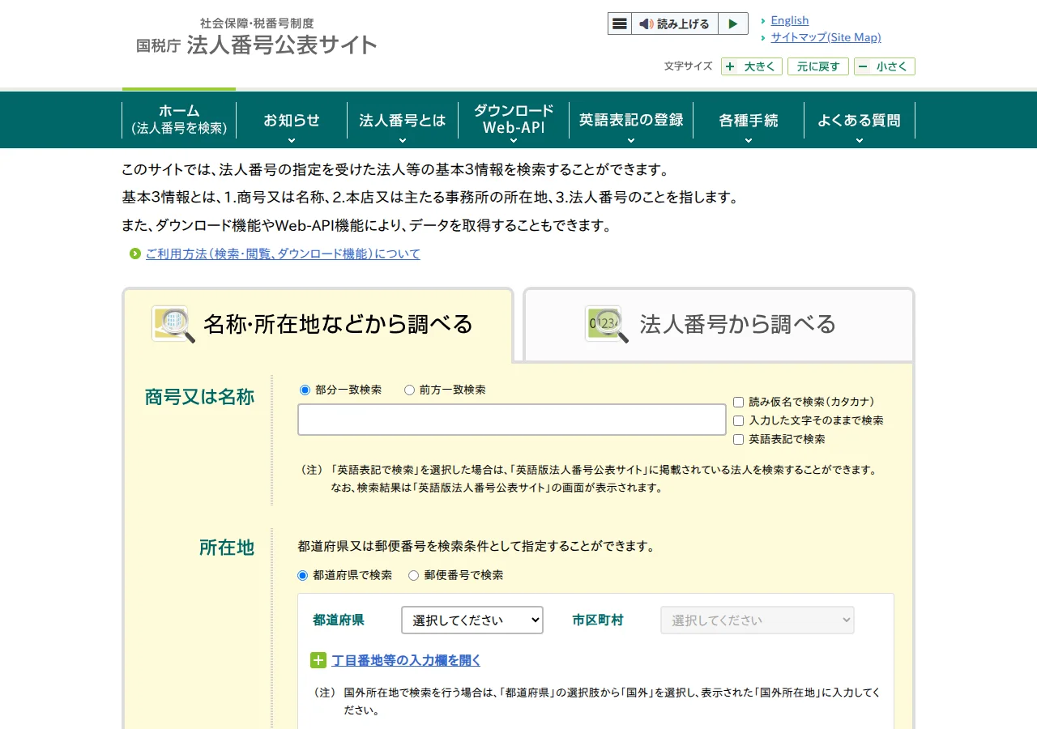
Task: Click the magnifier icon on 名称・所在地 tab
Action: 173,324
